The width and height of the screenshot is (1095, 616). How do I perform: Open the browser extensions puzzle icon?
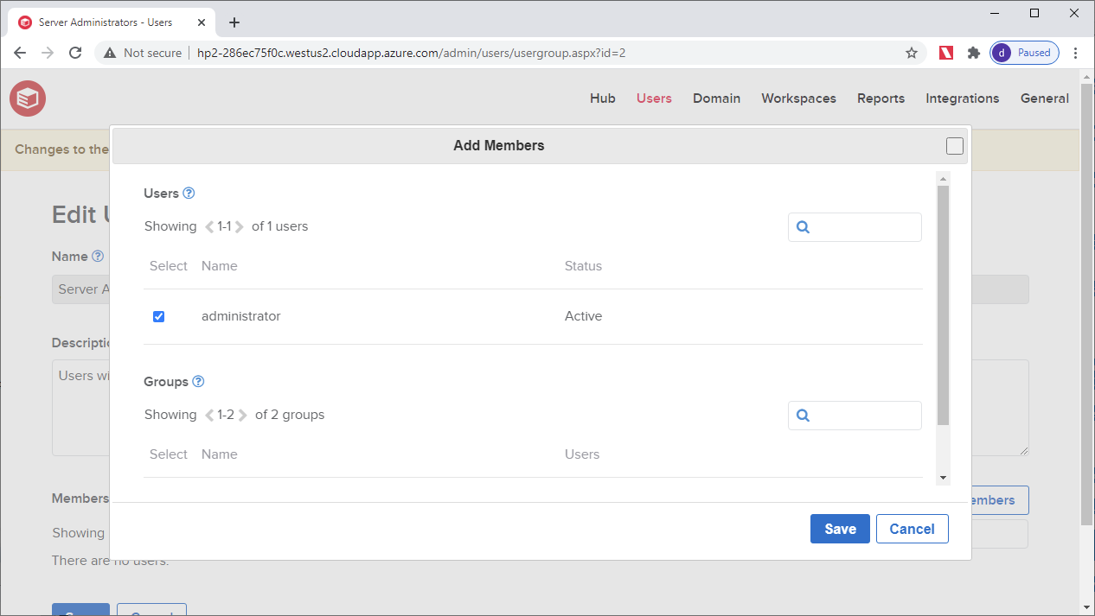tap(974, 53)
